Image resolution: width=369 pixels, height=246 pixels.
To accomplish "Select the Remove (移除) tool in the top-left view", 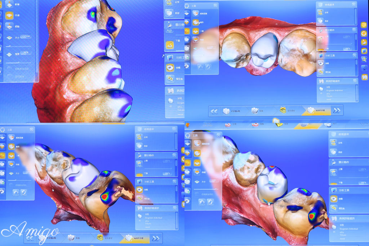I will [x=9, y=26].
